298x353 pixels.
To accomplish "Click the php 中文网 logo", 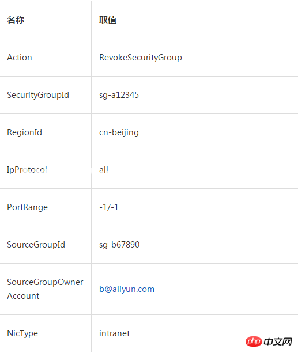I will point(269,341).
